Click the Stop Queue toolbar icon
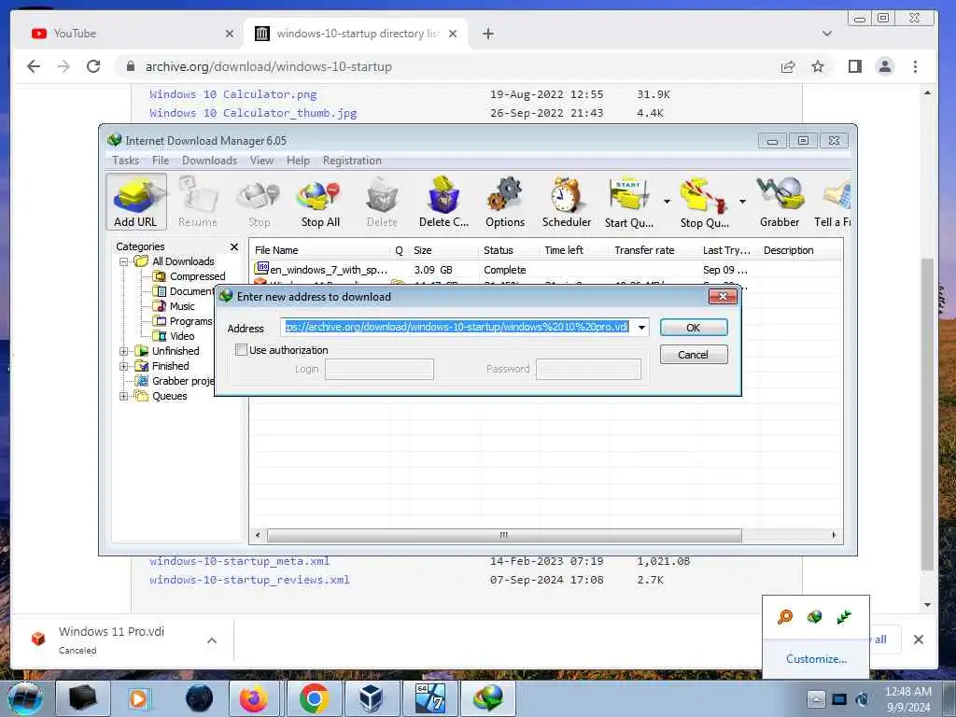The image size is (956, 717). pyautogui.click(x=704, y=202)
